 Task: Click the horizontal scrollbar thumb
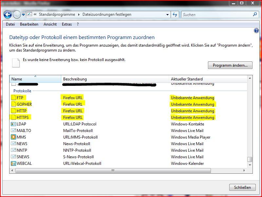pyautogui.click(x=113, y=170)
